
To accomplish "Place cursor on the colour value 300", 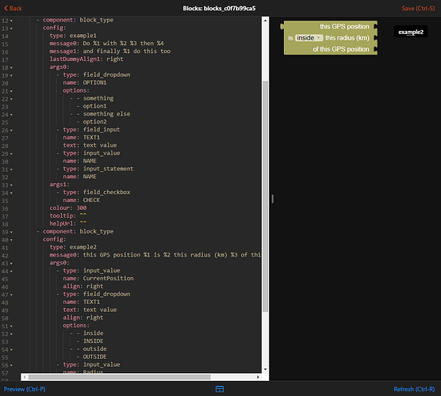I will point(82,208).
